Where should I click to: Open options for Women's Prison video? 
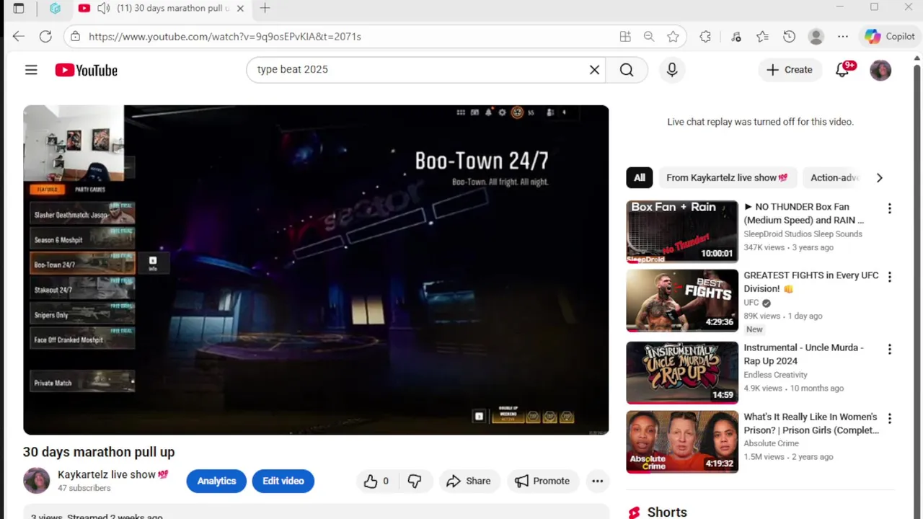[889, 418]
